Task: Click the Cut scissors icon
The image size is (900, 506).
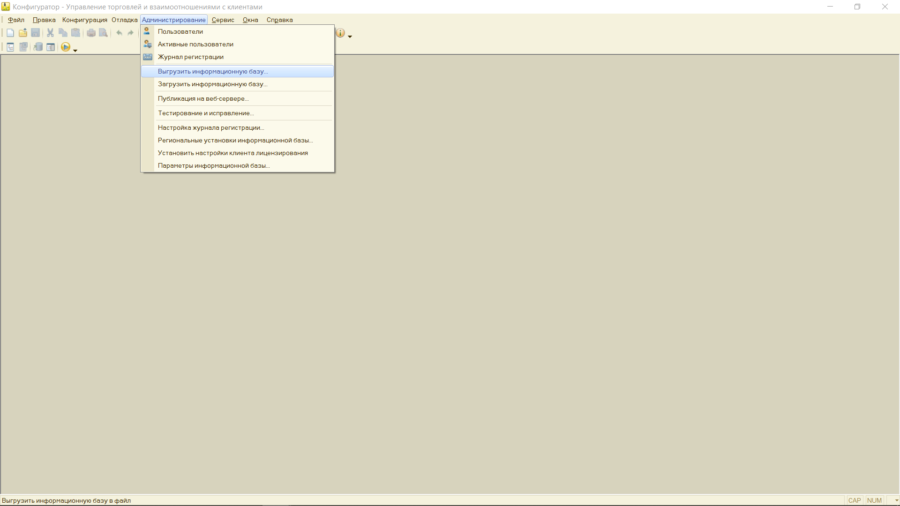Action: [50, 33]
